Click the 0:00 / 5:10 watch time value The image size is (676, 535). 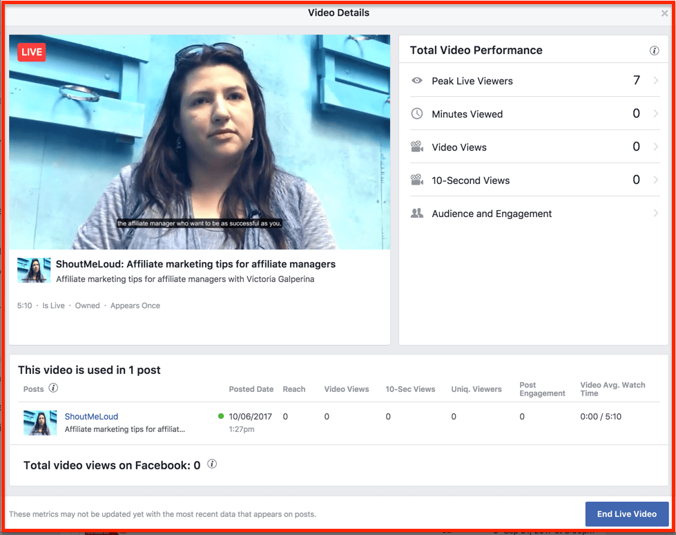tap(600, 416)
